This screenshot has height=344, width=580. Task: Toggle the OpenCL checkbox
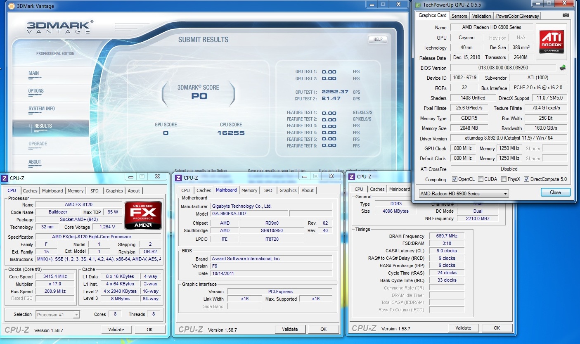(455, 179)
